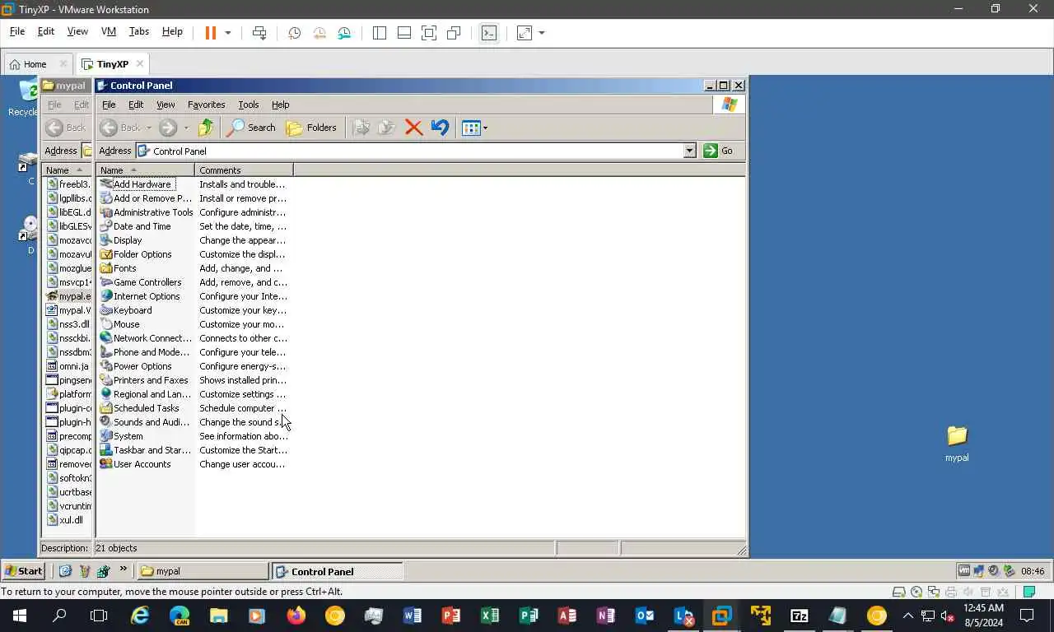Show hidden Windows tray icons chevron
1054x632 pixels.
[908, 616]
